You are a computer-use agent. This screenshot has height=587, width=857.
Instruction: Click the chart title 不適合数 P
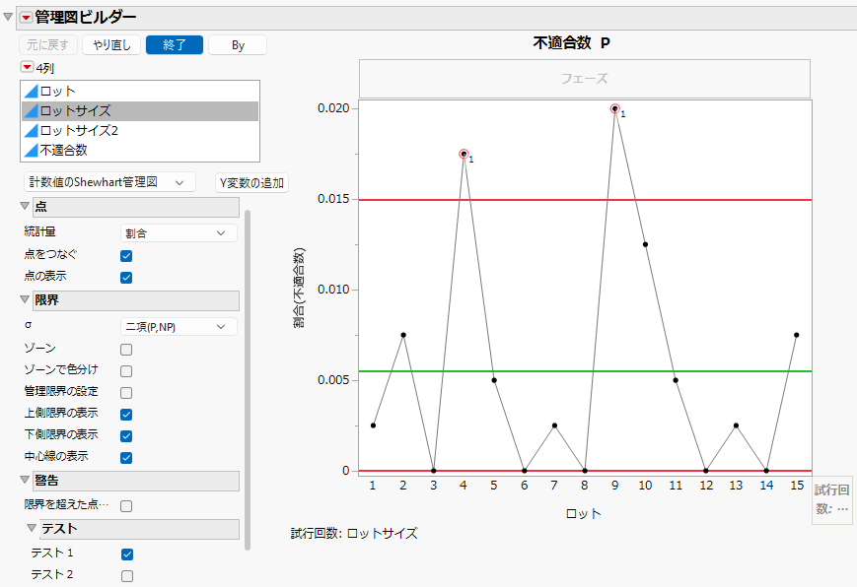571,43
